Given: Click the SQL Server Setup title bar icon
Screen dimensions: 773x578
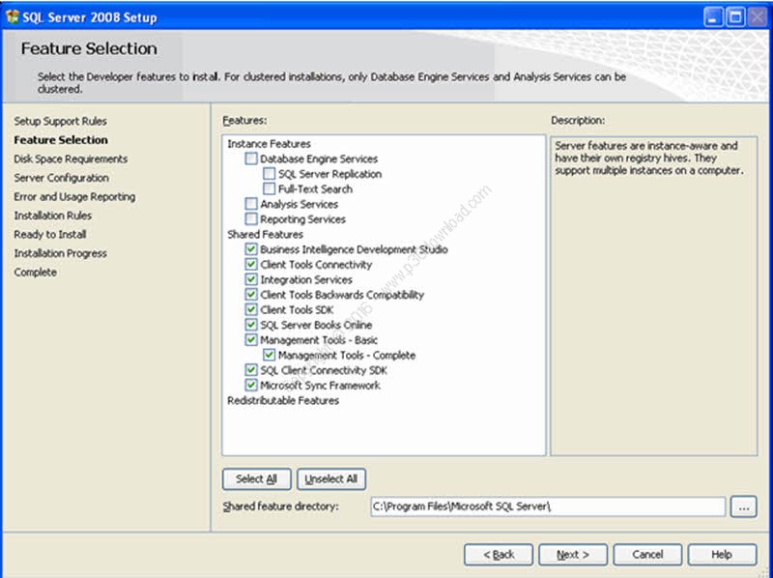Looking at the screenshot, I should tap(14, 16).
